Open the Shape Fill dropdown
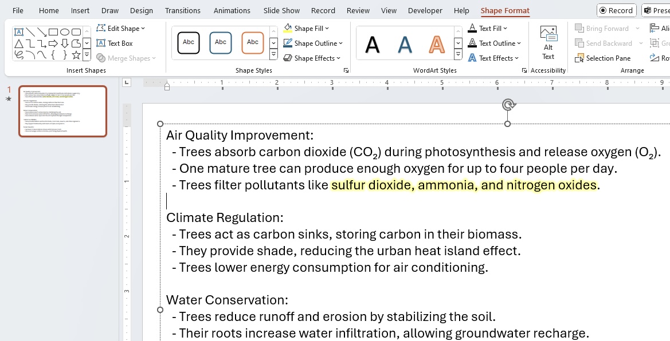This screenshot has height=341, width=670. [x=306, y=28]
